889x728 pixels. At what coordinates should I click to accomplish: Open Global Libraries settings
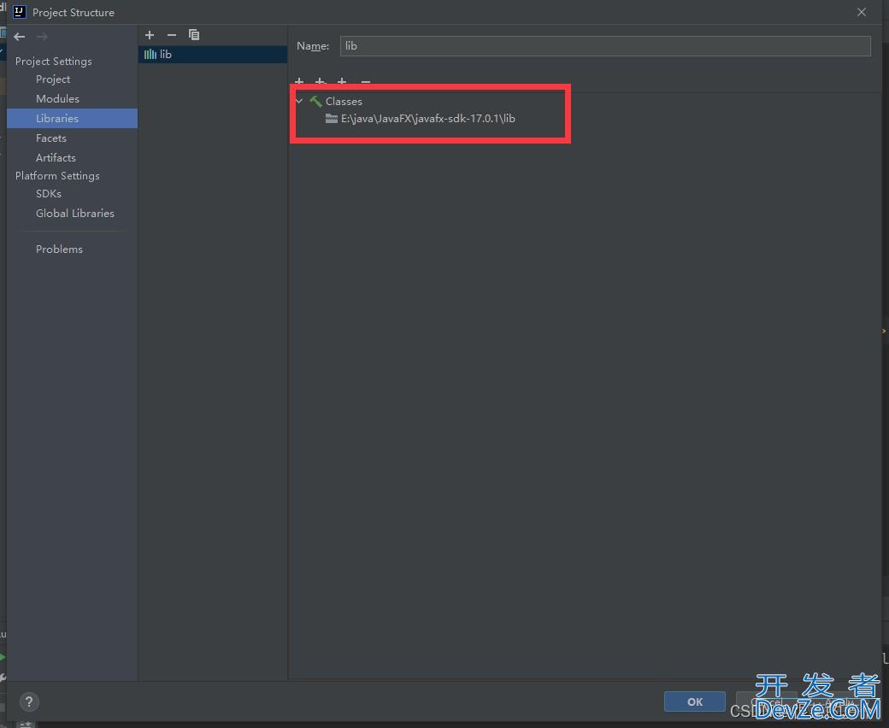tap(75, 214)
